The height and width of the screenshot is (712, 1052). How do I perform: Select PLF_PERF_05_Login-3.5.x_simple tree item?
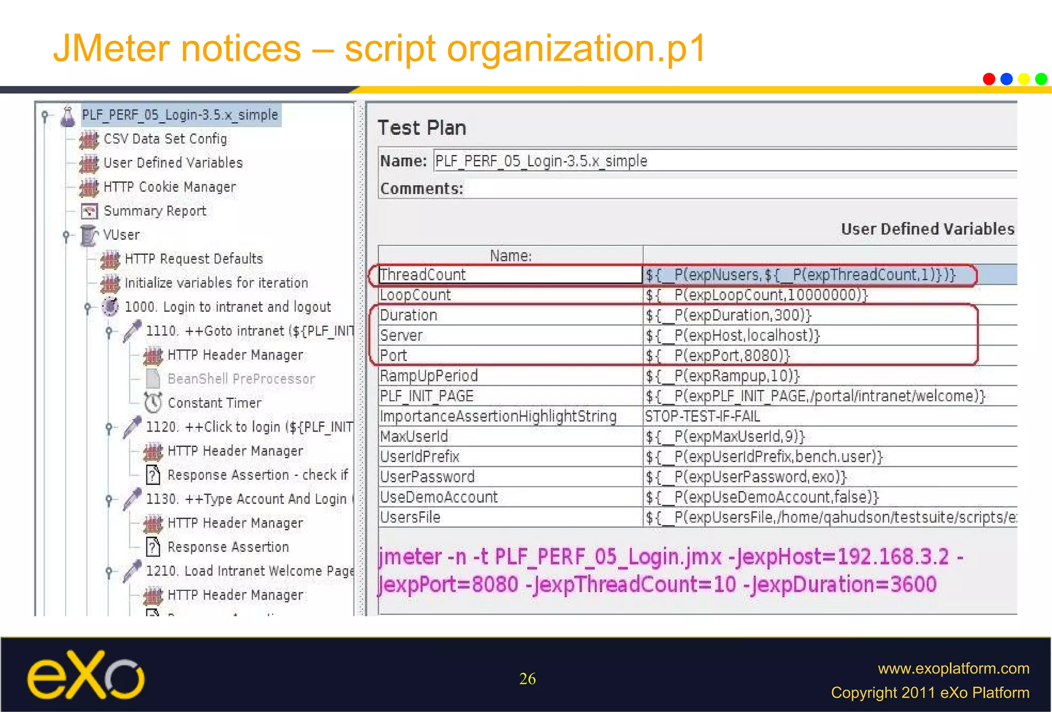(180, 115)
